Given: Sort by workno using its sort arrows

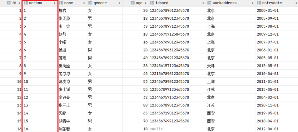Looking at the screenshot, I should (55, 3).
